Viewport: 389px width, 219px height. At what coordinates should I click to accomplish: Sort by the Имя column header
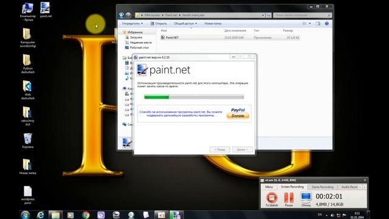(164, 30)
